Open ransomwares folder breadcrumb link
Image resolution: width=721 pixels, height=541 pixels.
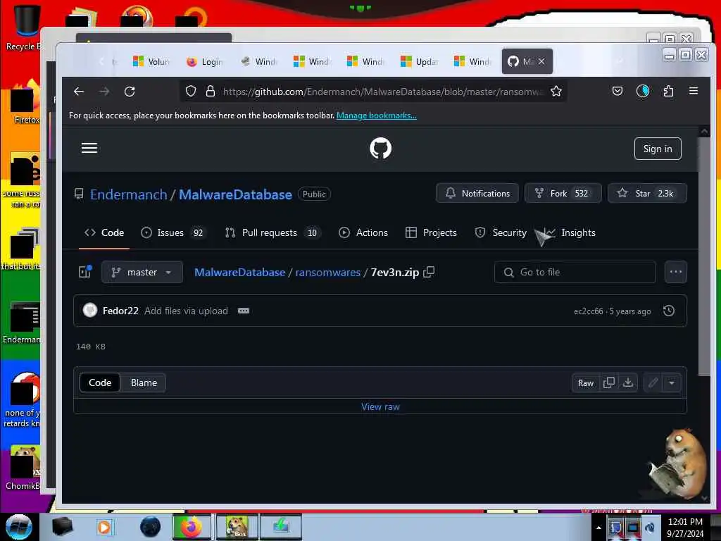click(328, 273)
